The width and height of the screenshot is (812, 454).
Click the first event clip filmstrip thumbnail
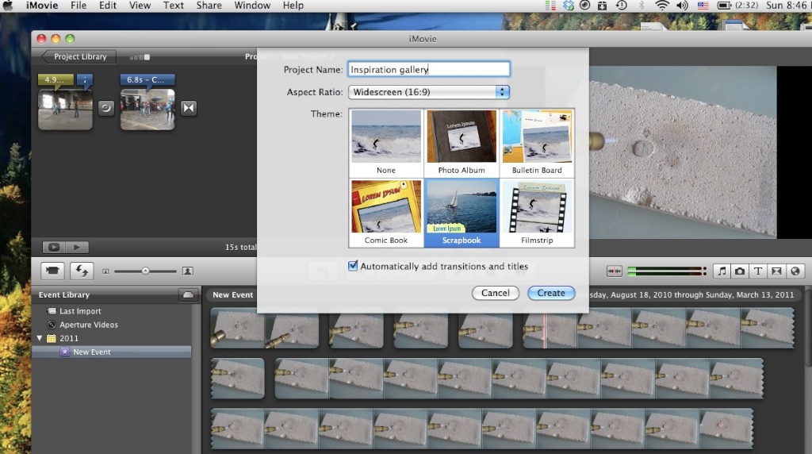238,328
